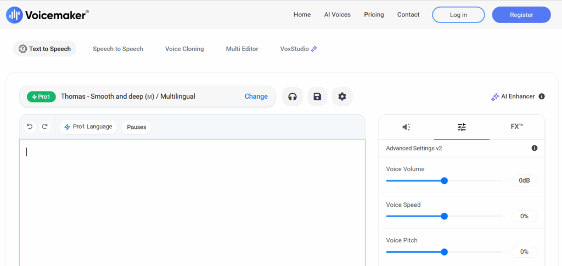
Task: Open the Pro1 Language dropdown
Action: tap(88, 127)
